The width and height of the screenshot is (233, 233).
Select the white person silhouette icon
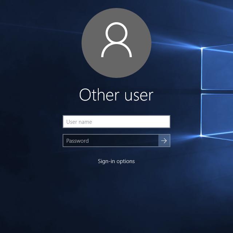[x=116, y=40]
